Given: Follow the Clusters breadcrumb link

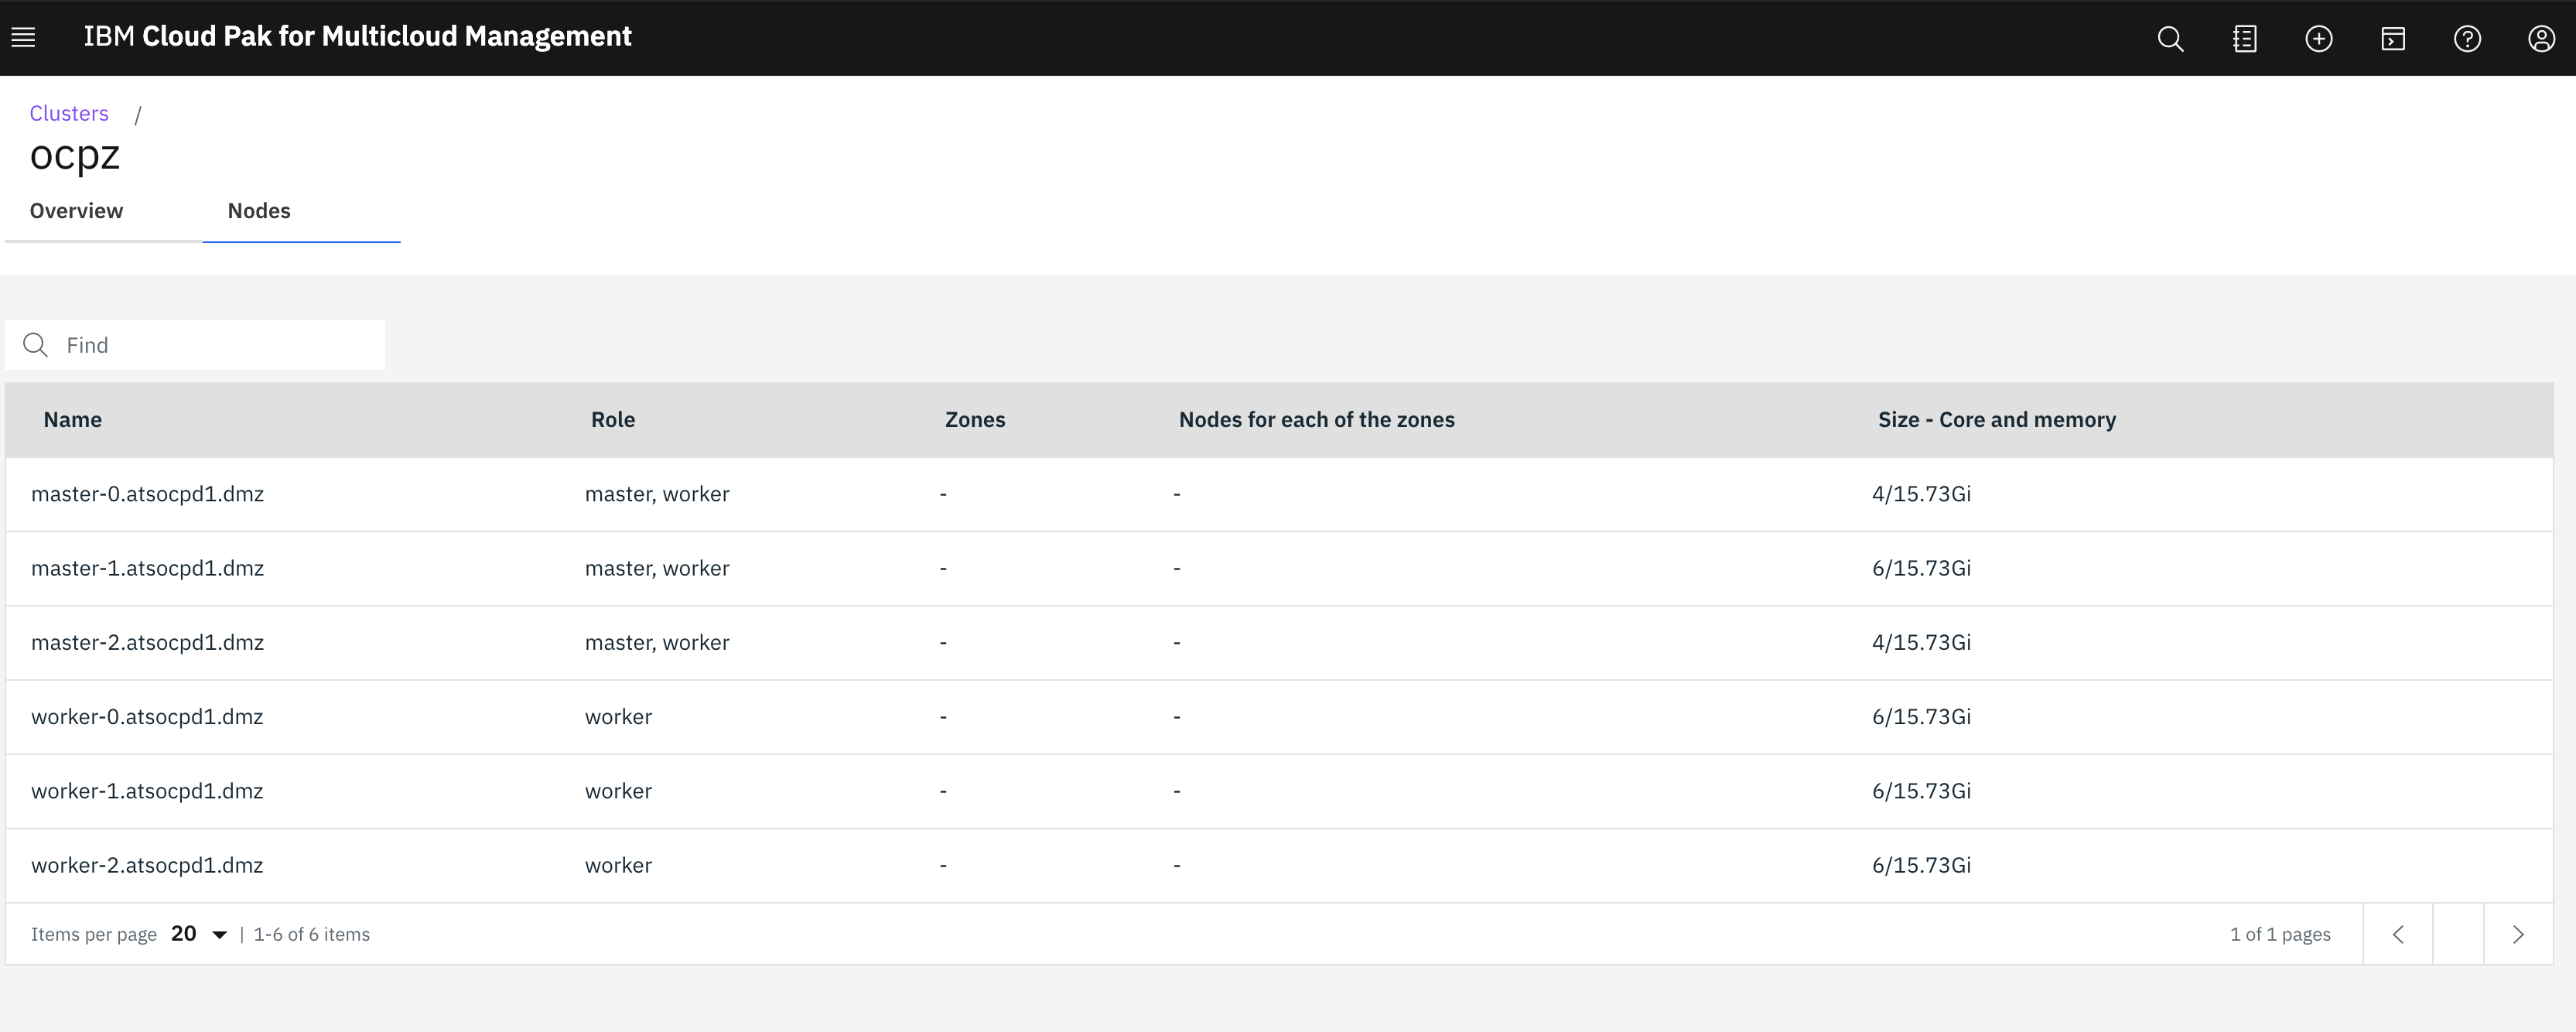Looking at the screenshot, I should (x=69, y=113).
